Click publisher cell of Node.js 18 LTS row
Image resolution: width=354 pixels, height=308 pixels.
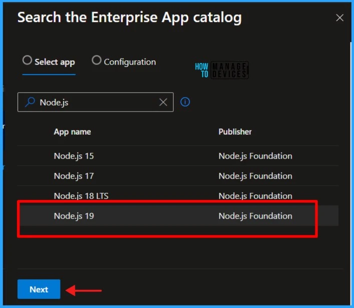pyautogui.click(x=255, y=196)
